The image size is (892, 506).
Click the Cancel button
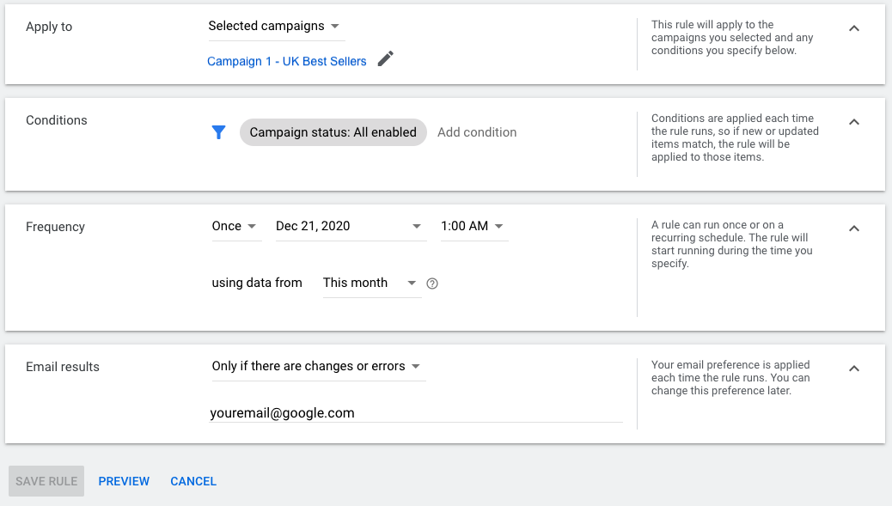193,481
